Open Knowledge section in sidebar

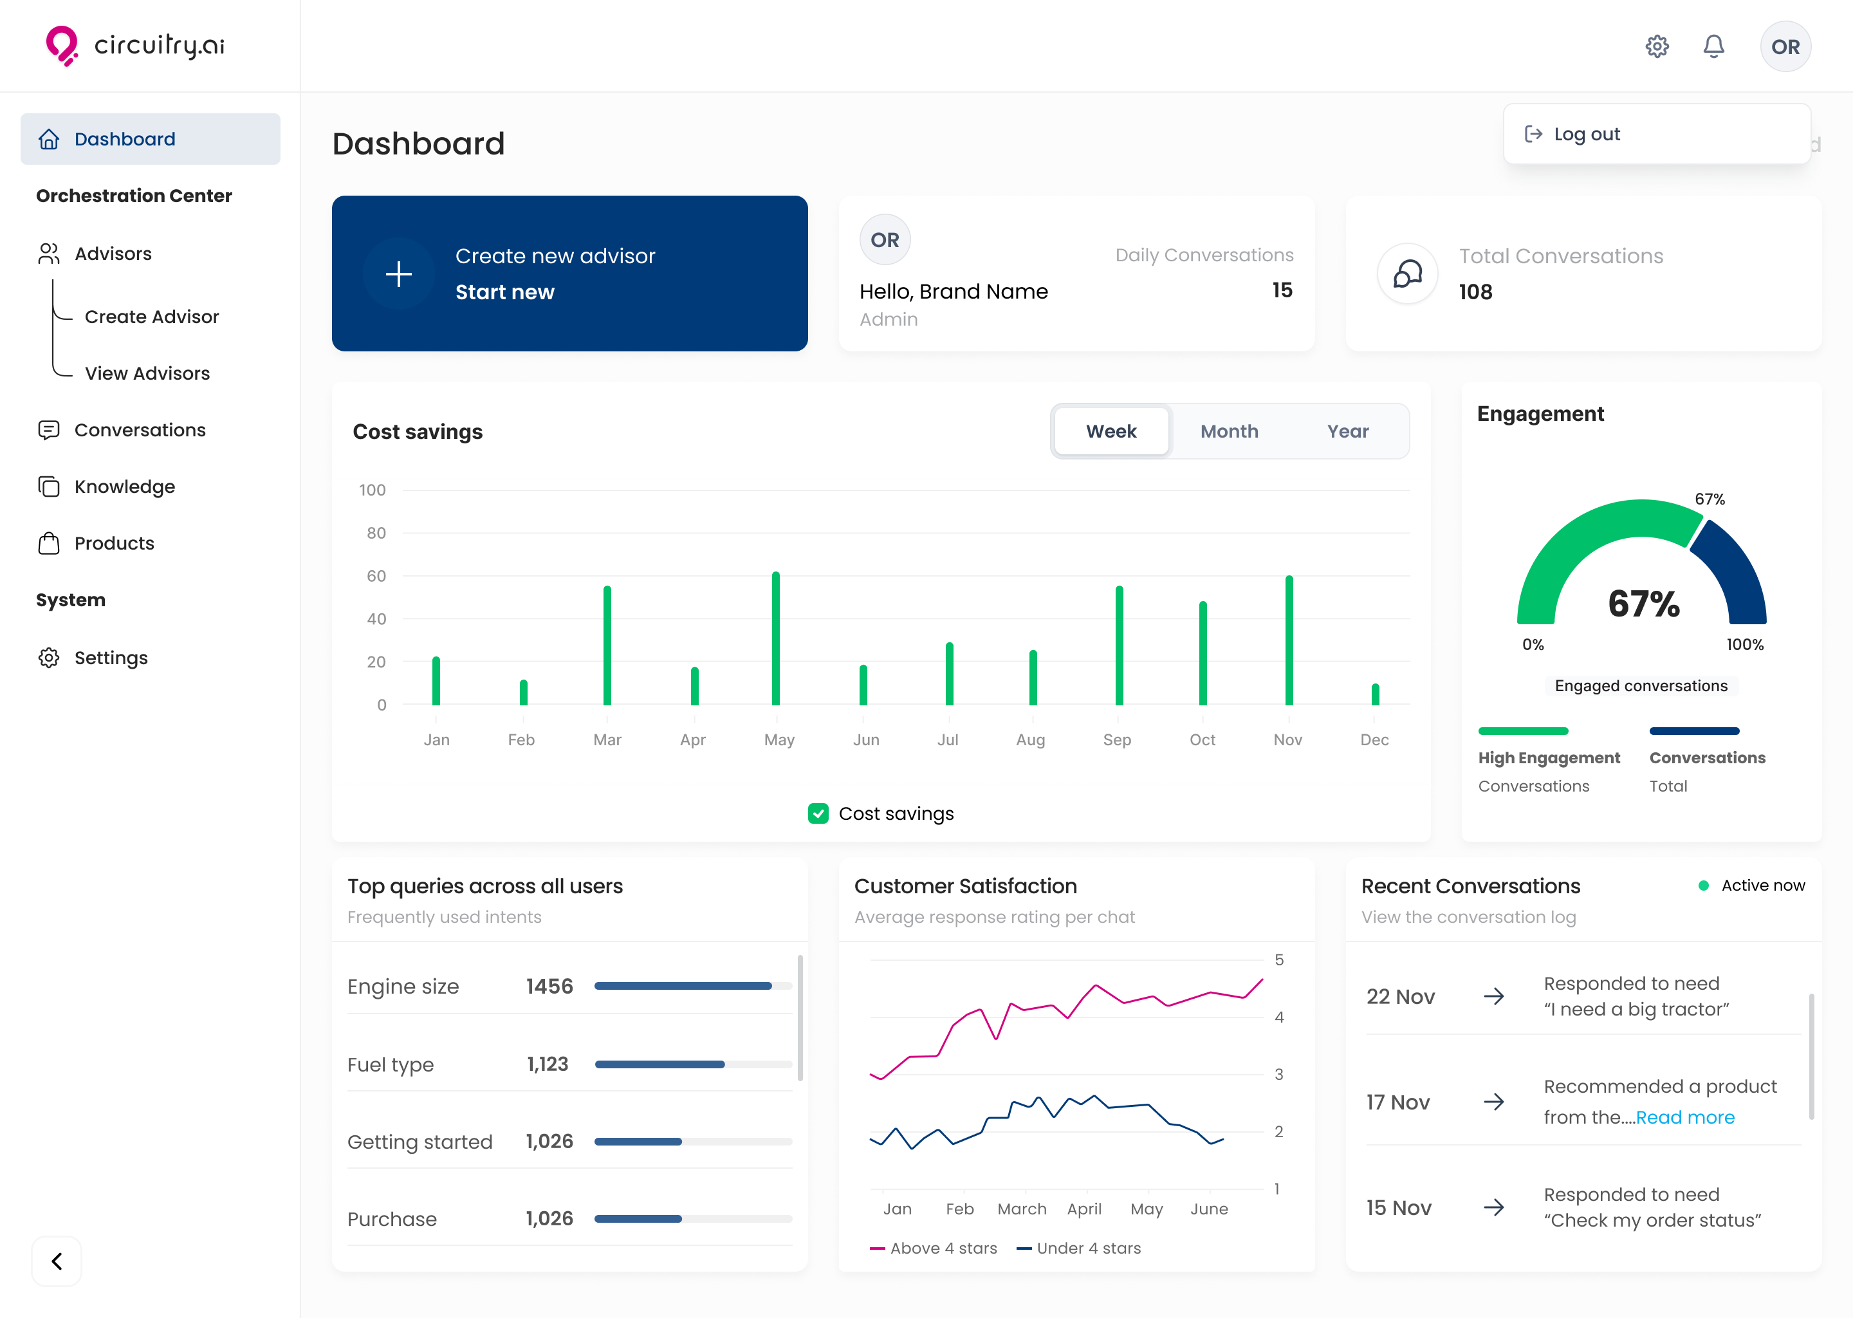point(124,487)
